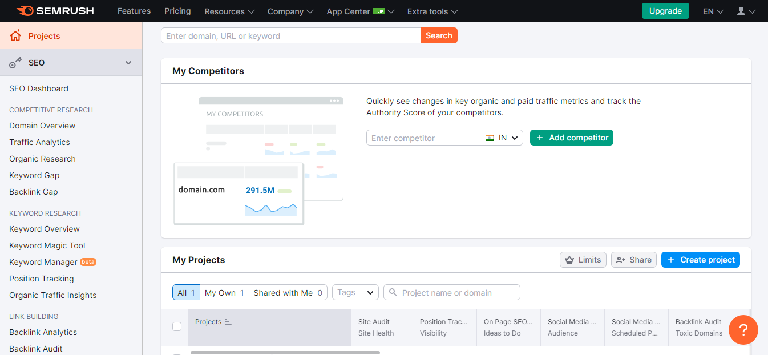
Task: Click the Site Audit column header
Action: [x=382, y=328]
